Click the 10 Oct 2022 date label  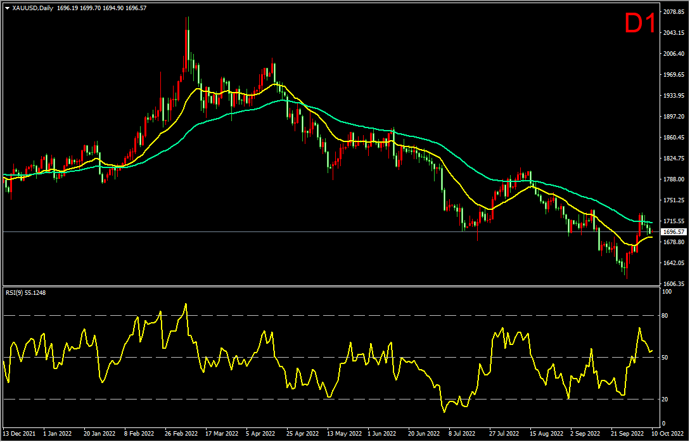(x=669, y=434)
